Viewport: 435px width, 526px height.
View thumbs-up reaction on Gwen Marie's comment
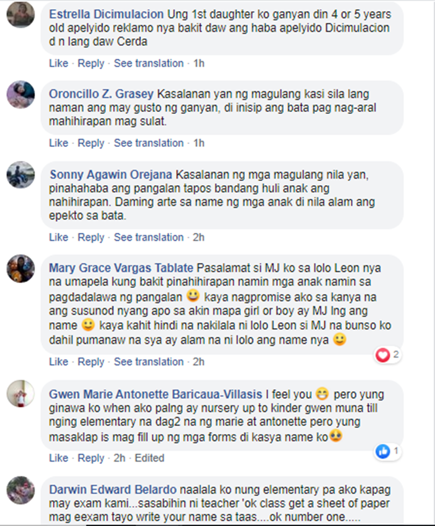point(387,451)
